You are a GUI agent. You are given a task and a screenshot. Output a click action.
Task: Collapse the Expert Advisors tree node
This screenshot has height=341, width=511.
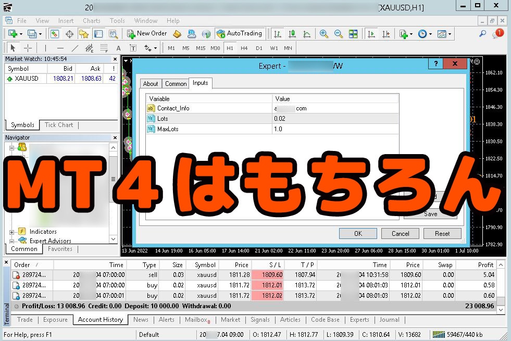12,242
